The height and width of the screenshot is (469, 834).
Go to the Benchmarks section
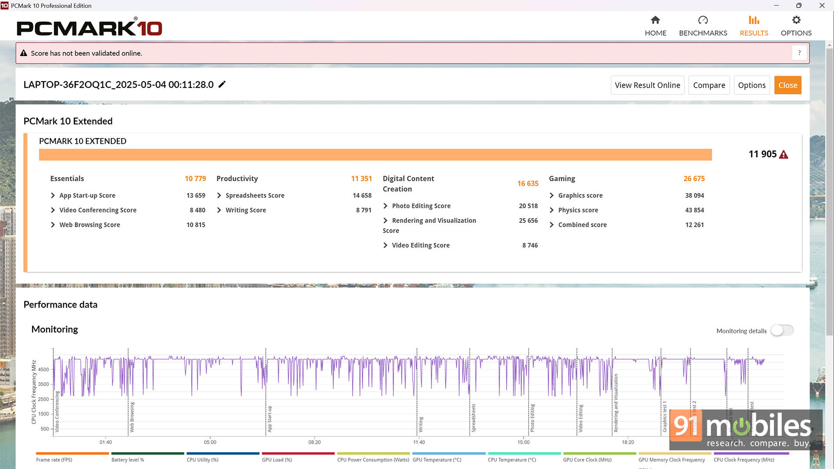(x=703, y=26)
